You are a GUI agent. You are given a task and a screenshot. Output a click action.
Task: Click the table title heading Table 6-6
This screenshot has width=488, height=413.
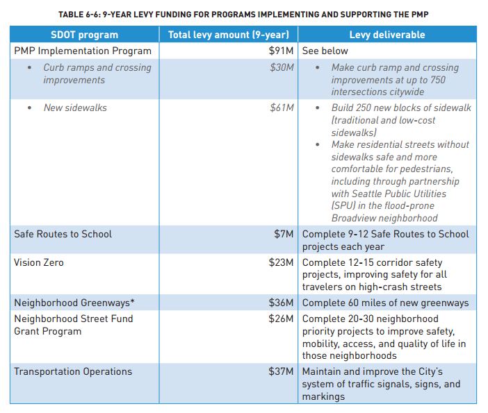tap(243, 15)
